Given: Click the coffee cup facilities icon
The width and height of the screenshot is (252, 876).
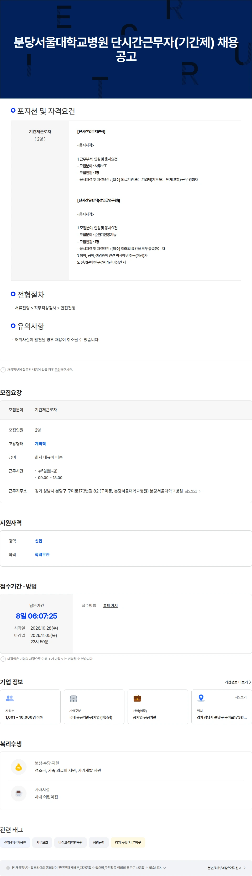Looking at the screenshot, I should pos(19,793).
